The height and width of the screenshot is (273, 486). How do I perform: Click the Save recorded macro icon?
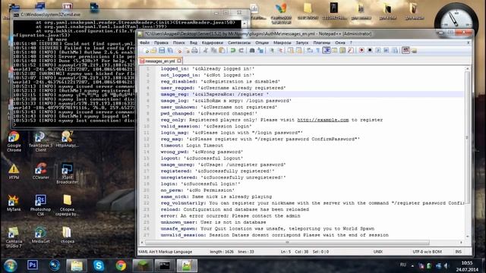(395, 50)
